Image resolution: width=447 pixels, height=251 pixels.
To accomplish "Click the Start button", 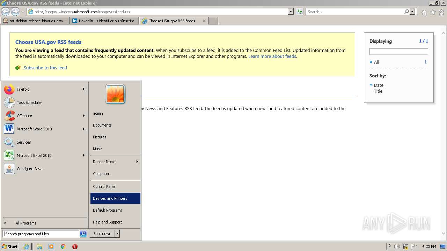I will (x=10, y=246).
